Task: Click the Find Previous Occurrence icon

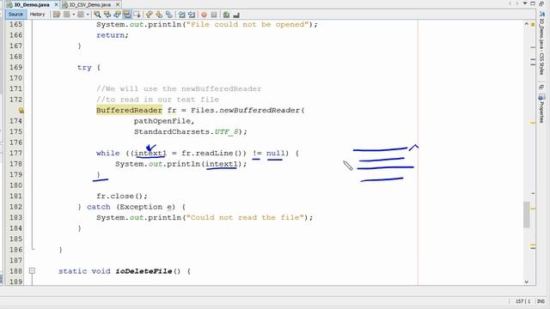Action: [x=107, y=15]
